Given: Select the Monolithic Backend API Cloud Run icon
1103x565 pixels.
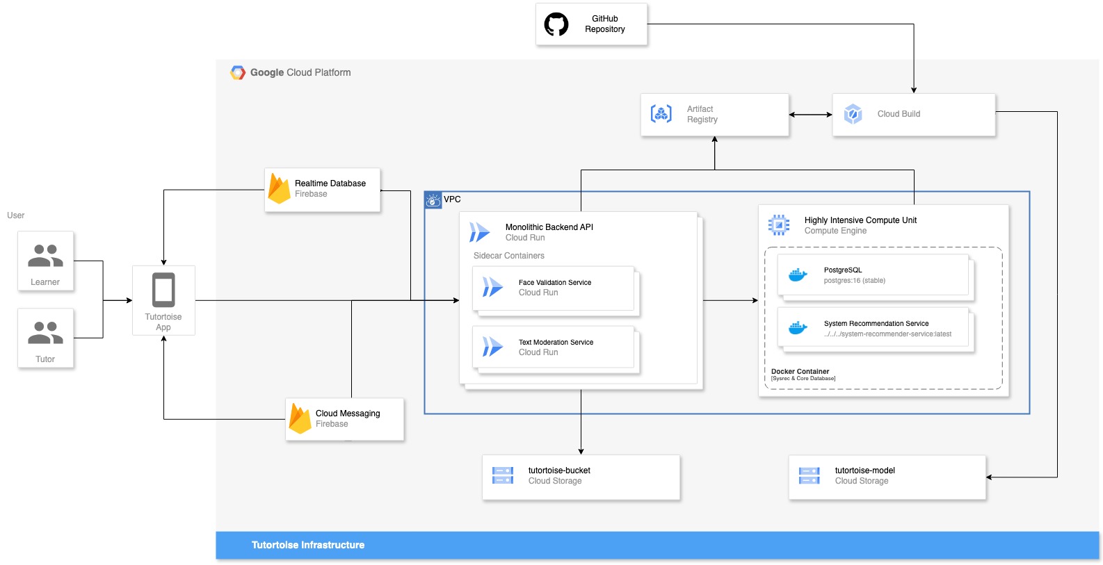Looking at the screenshot, I should click(480, 232).
